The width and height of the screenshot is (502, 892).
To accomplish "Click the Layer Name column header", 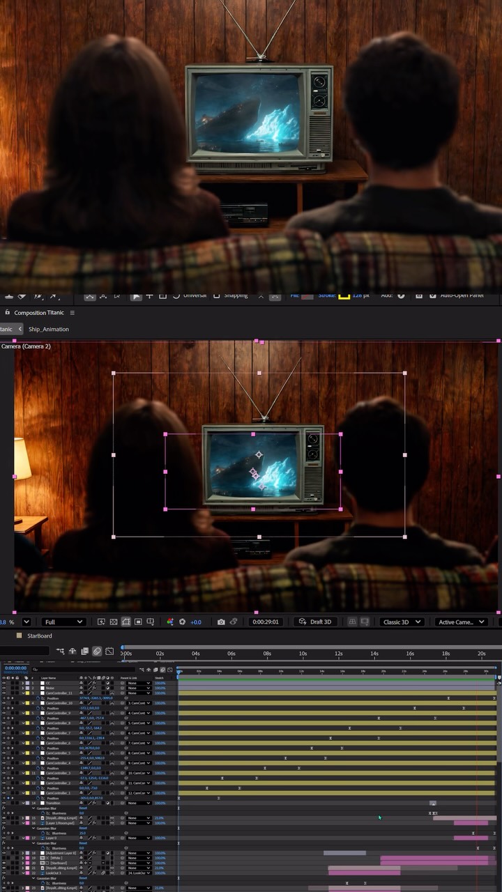I will 48,678.
